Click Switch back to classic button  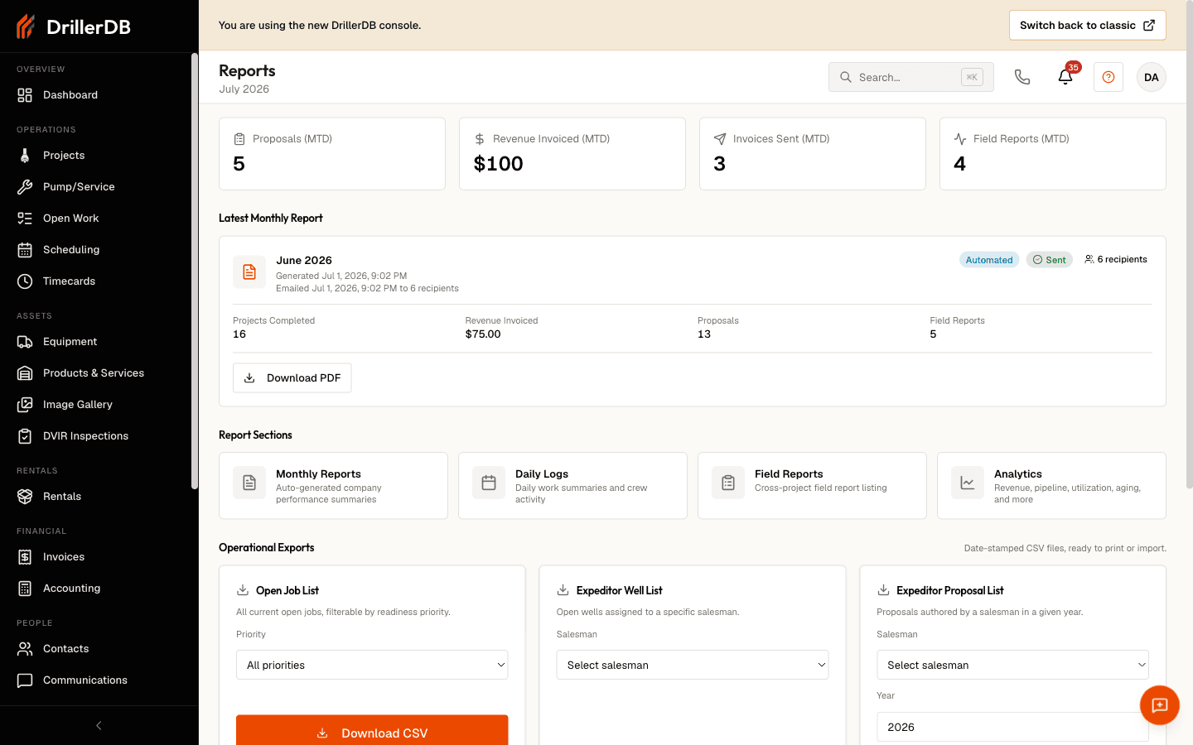1087,26
